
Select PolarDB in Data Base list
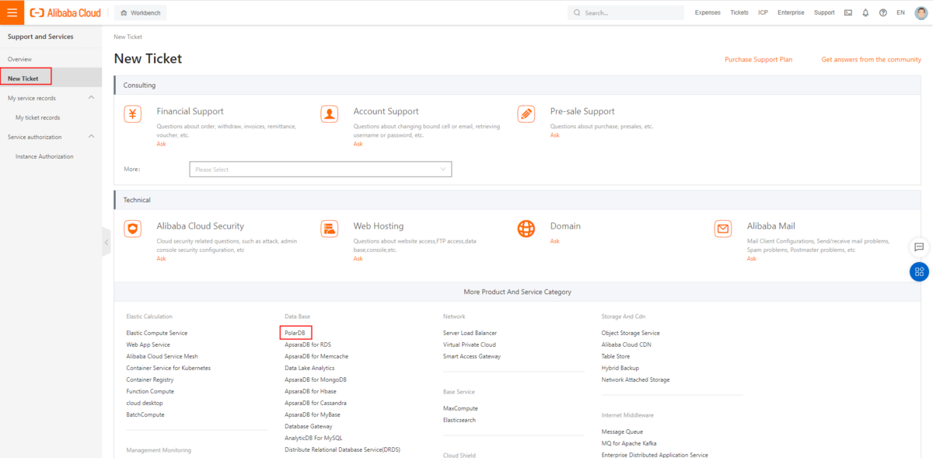[x=295, y=333]
